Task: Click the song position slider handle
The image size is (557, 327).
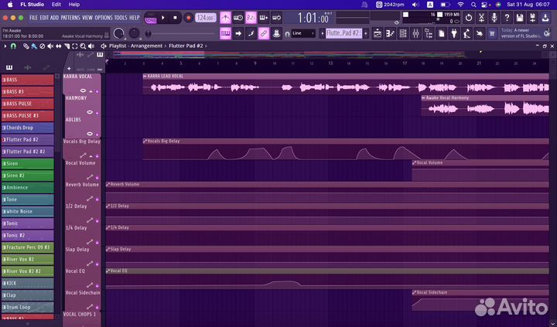Action: (x=149, y=34)
